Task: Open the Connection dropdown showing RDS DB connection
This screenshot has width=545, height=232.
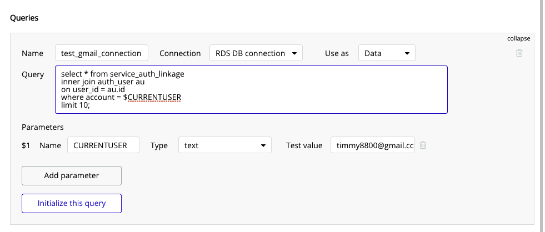Action: pos(256,53)
